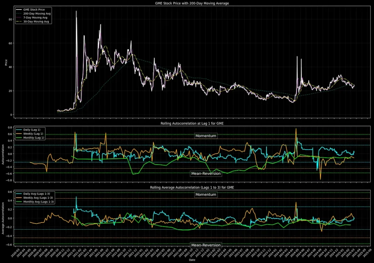
Task: Click the title "GME Stock Price with 200-Day Moving Average"
Action: (x=192, y=3)
